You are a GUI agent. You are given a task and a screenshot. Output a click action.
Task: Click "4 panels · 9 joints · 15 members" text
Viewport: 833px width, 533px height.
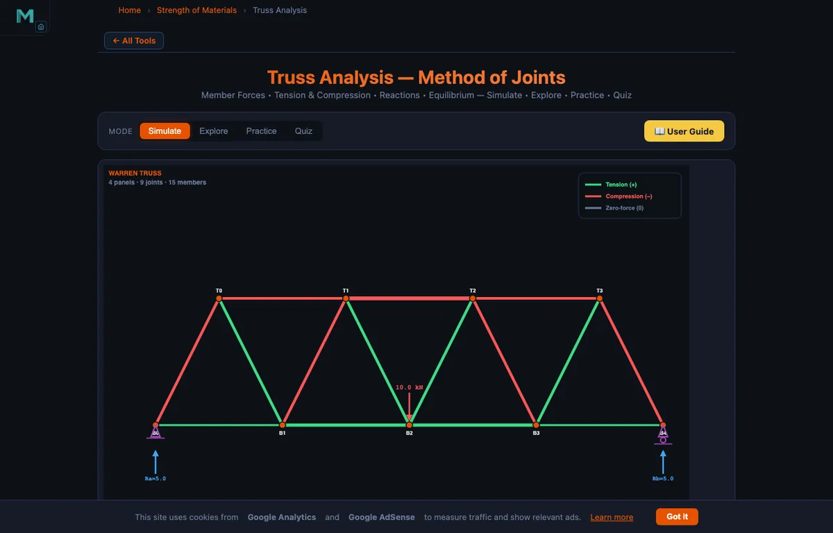(158, 183)
